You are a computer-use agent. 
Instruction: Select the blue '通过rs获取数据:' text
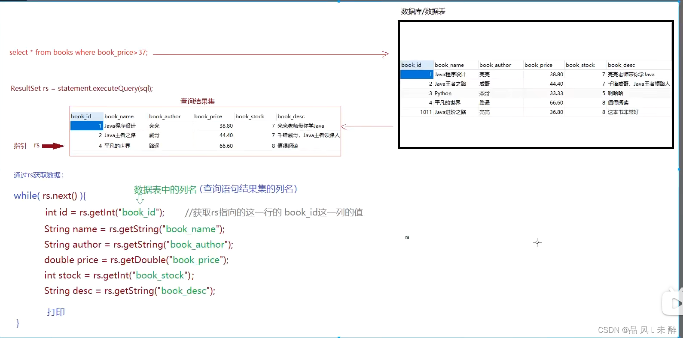click(38, 175)
